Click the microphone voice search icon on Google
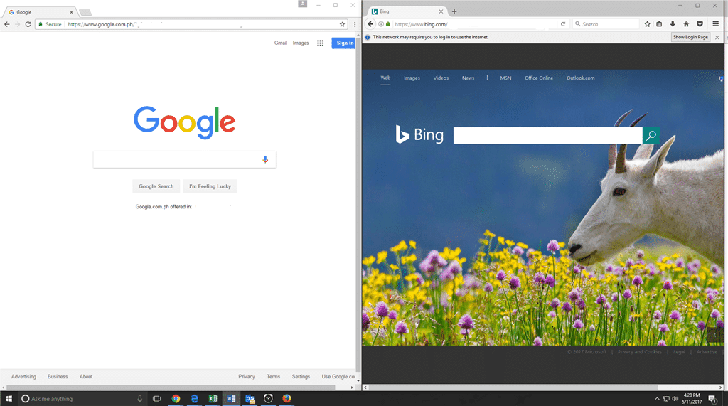728x406 pixels. click(265, 159)
